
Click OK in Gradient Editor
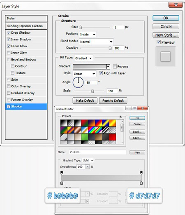click(x=137, y=118)
